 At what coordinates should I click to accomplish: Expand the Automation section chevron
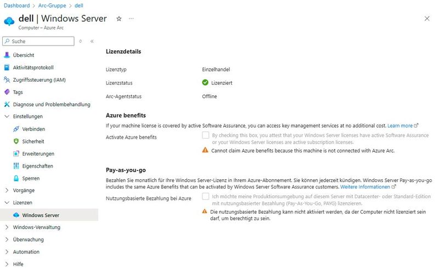[x=7, y=252]
